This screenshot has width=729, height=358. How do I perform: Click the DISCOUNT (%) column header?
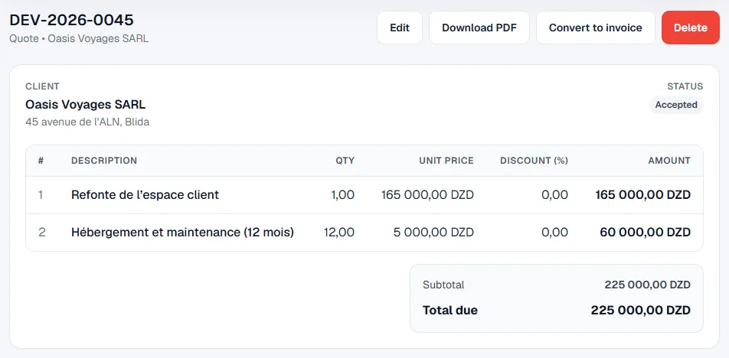tap(534, 161)
